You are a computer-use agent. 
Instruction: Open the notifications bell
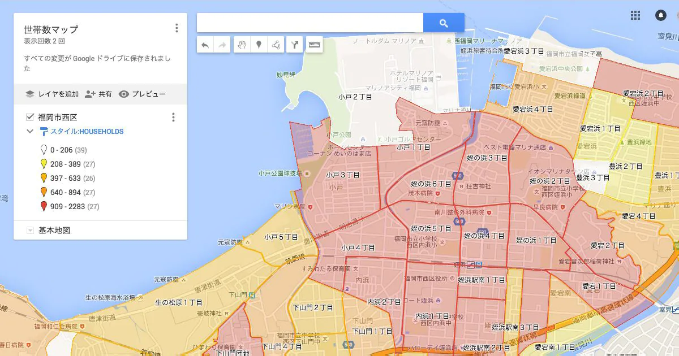[x=660, y=15]
